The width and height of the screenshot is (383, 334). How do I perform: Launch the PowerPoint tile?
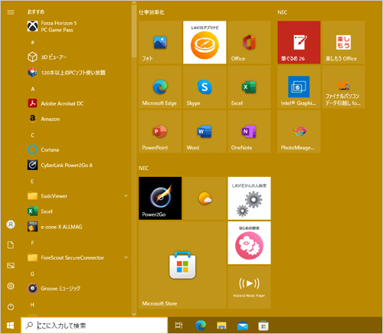click(x=160, y=132)
